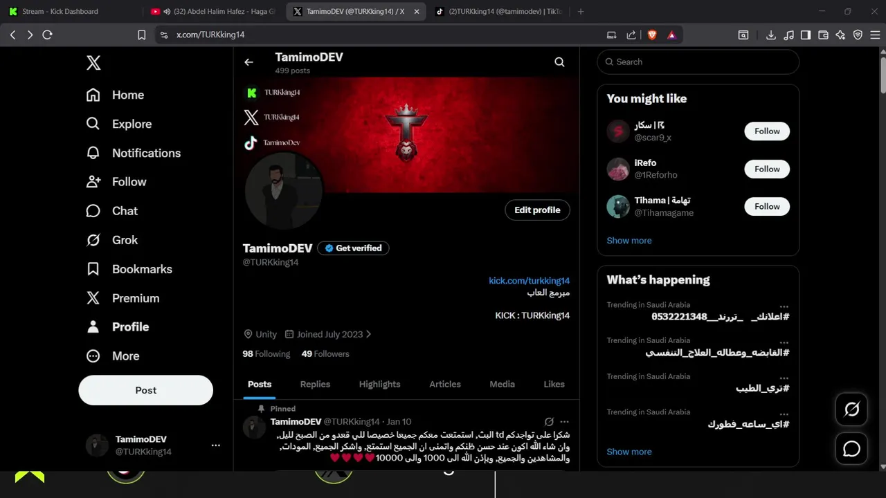This screenshot has height=498, width=886.
Task: Click the Edit profile button
Action: [537, 210]
